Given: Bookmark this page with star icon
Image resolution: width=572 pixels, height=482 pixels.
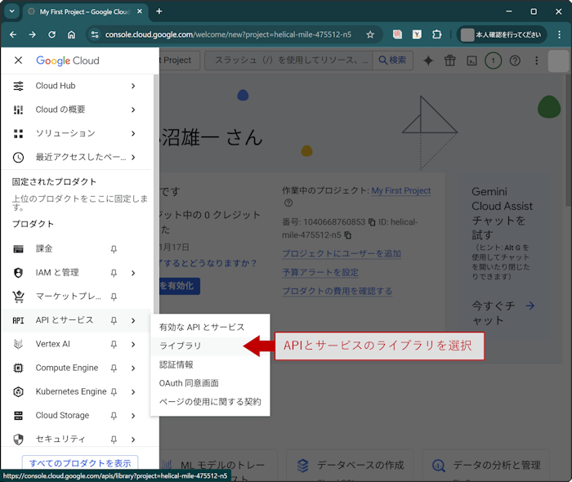Looking at the screenshot, I should (x=370, y=34).
